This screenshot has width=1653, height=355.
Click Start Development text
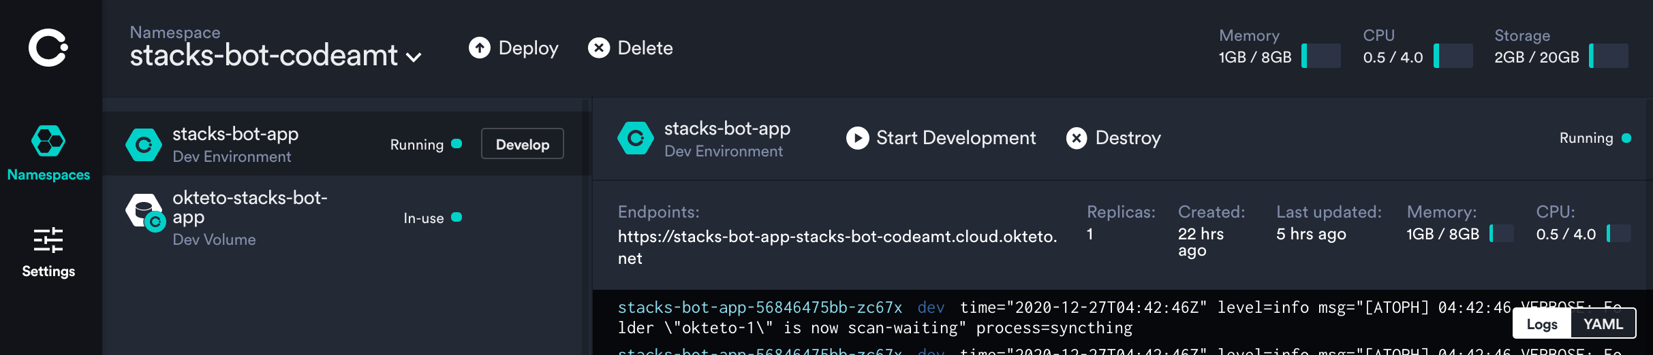click(956, 138)
